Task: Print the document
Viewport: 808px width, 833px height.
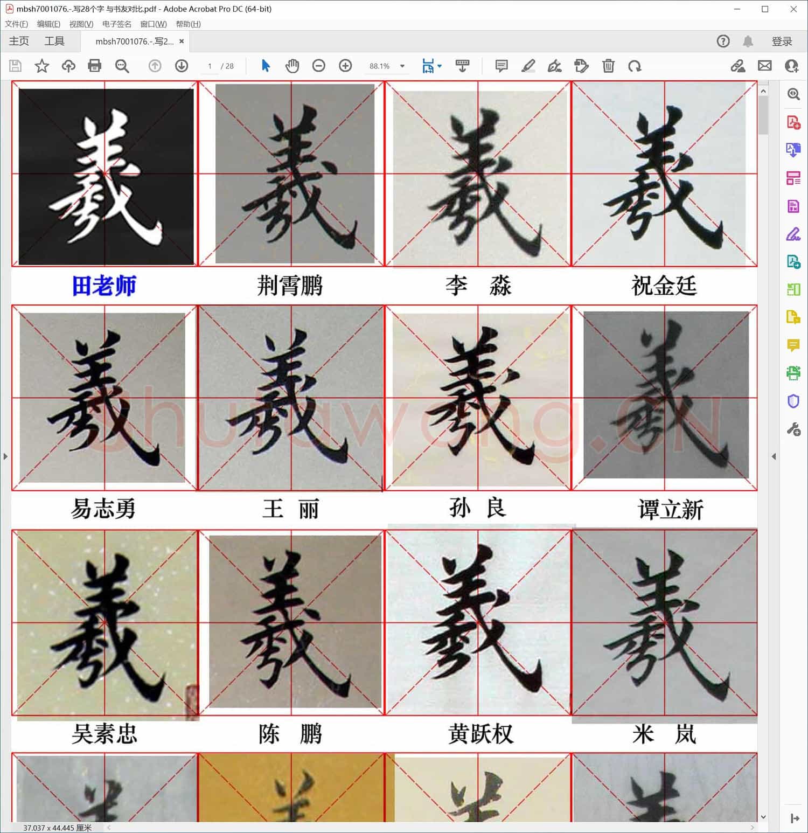Action: 95,66
